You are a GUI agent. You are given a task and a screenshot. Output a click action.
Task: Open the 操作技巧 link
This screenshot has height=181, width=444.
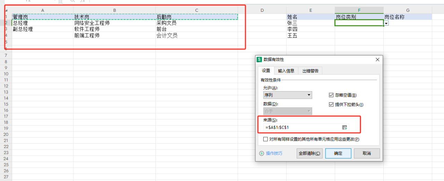click(274, 153)
